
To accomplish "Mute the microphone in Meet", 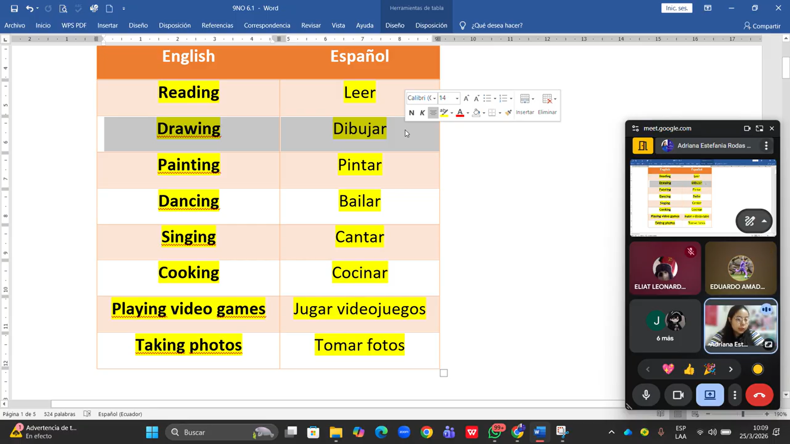I will [646, 395].
